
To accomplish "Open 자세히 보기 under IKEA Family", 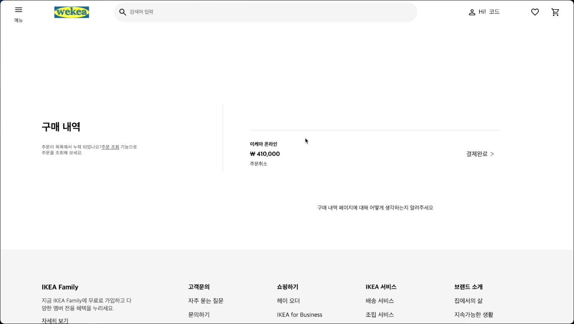I will click(54, 321).
